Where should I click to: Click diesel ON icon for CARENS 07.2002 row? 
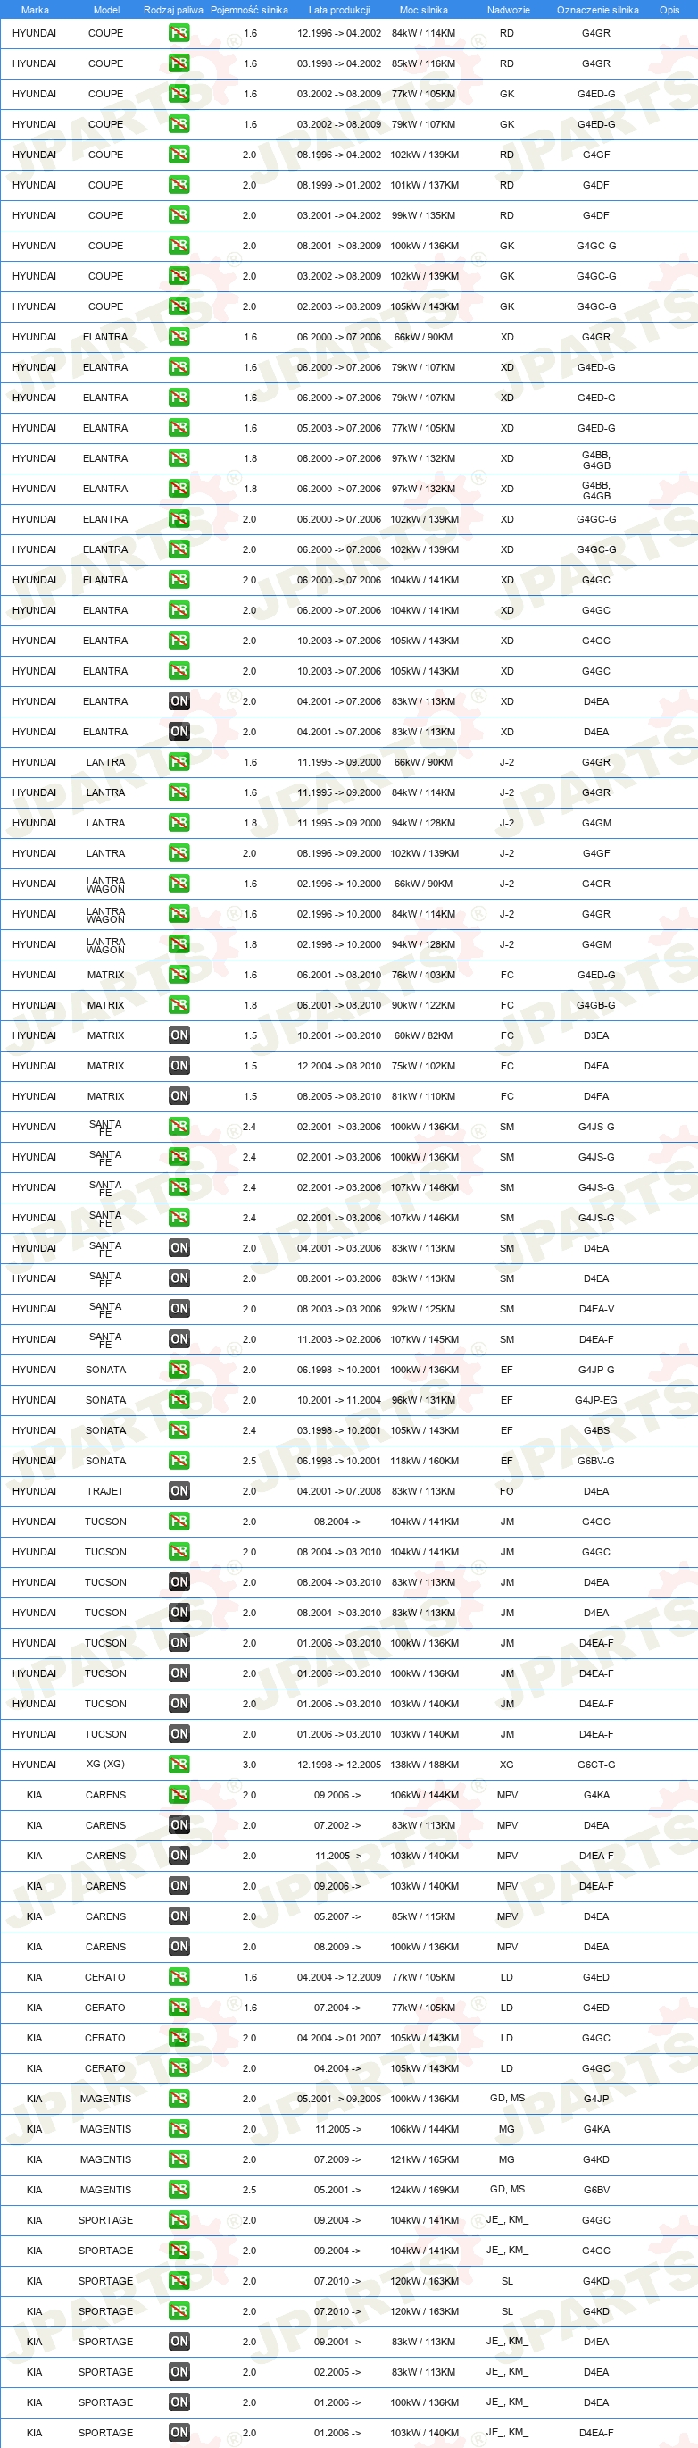179,1825
